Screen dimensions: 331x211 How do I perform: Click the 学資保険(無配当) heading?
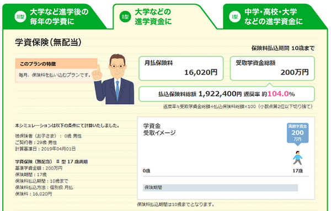click(48, 42)
